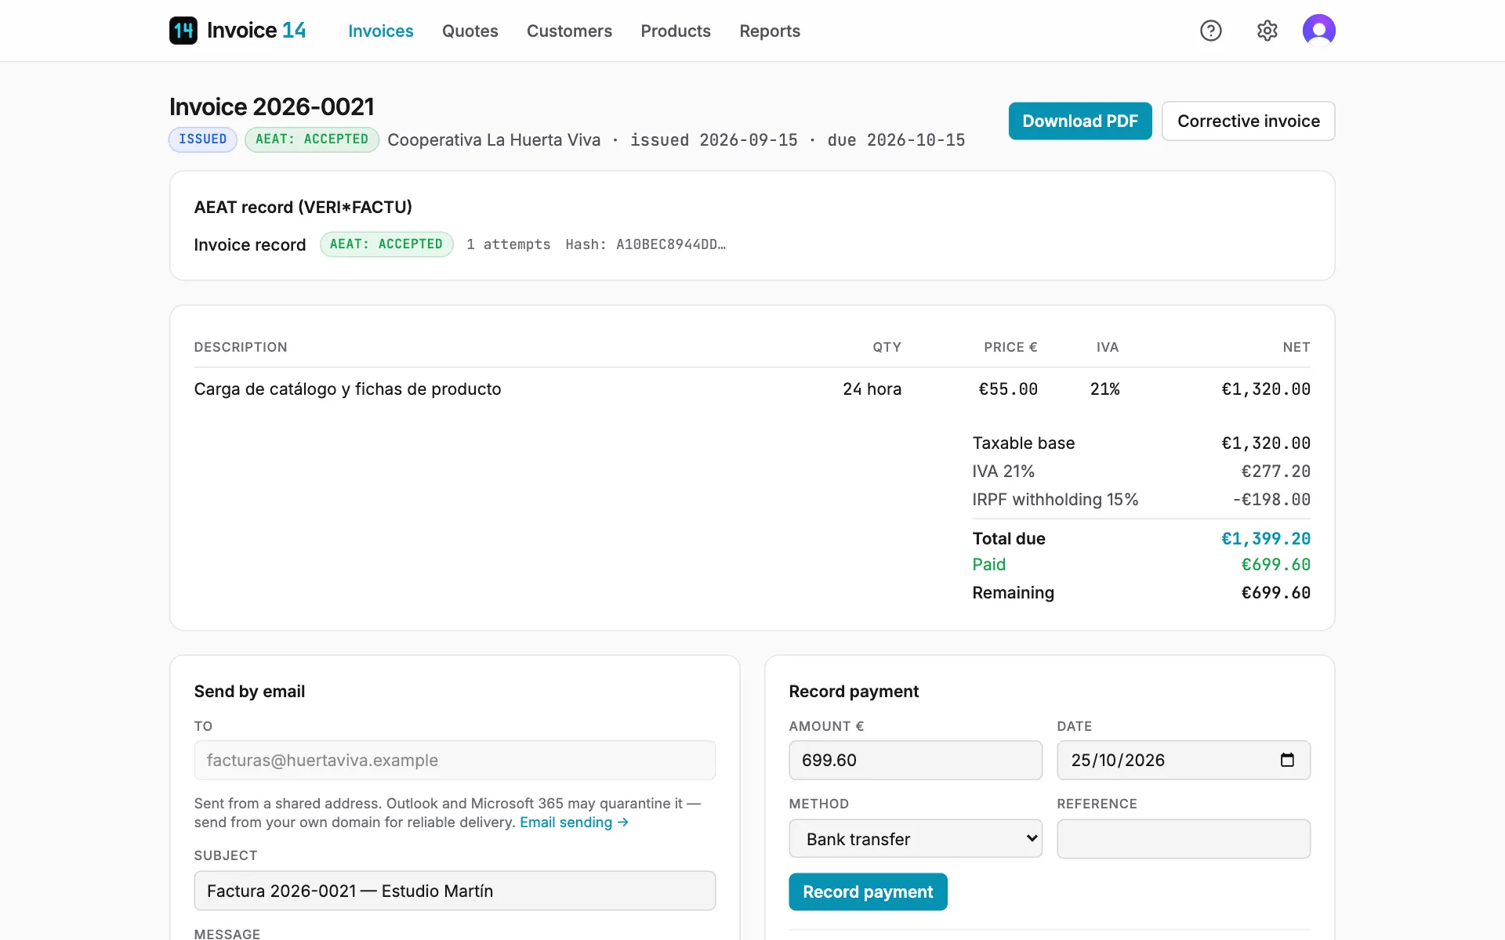Create a Corrective invoice
This screenshot has height=940, width=1505.
coord(1249,121)
